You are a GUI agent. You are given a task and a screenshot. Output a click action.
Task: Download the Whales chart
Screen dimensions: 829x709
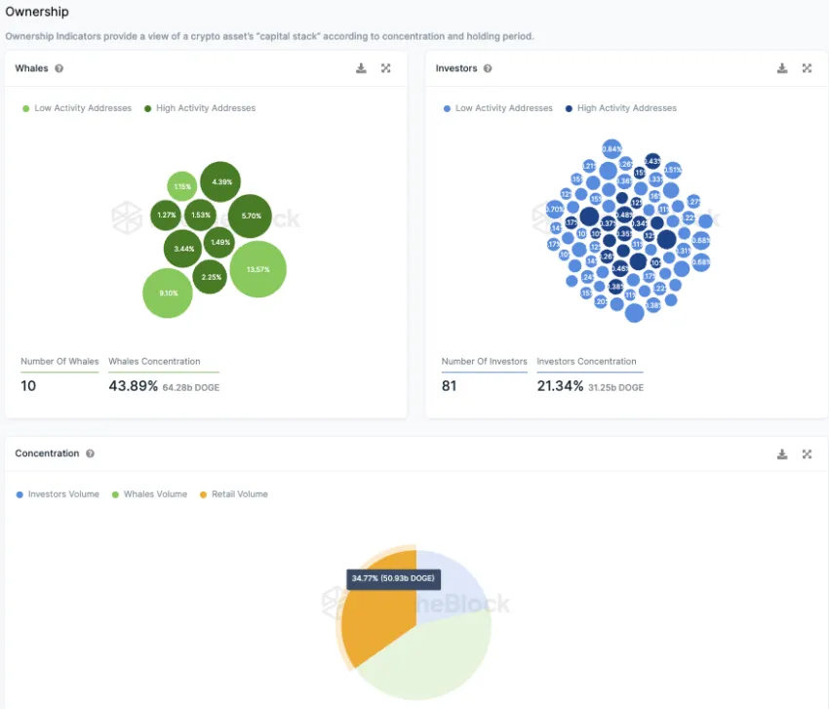[x=361, y=68]
